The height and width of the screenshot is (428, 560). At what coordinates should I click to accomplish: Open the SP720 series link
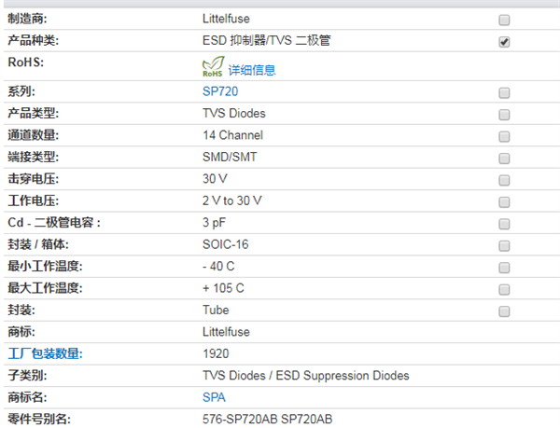[x=220, y=91]
